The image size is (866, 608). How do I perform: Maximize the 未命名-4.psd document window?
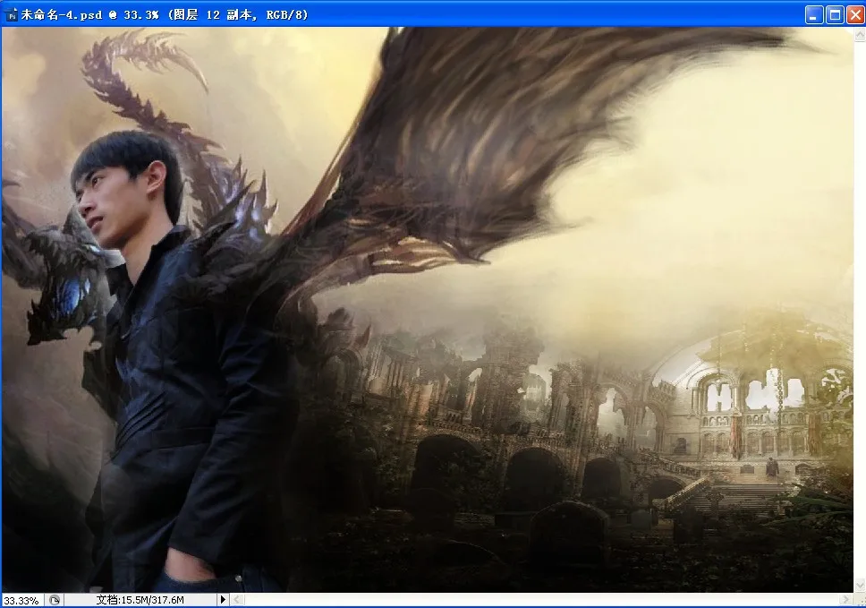(x=834, y=13)
